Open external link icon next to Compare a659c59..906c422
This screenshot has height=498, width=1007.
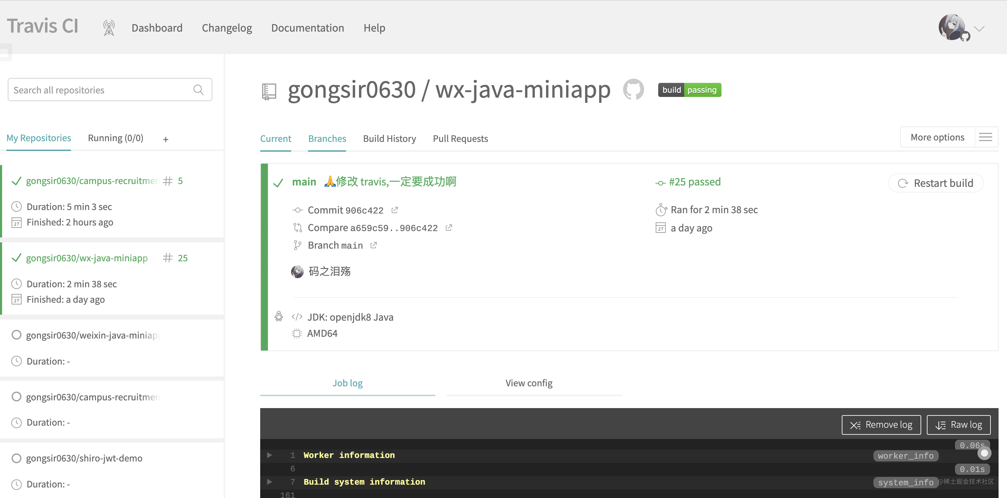point(449,228)
